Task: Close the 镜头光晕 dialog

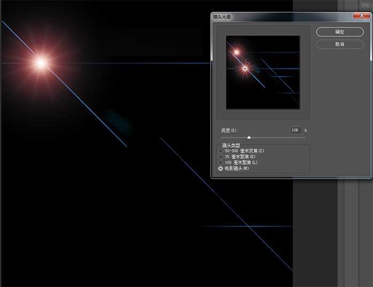Action: 362,16
